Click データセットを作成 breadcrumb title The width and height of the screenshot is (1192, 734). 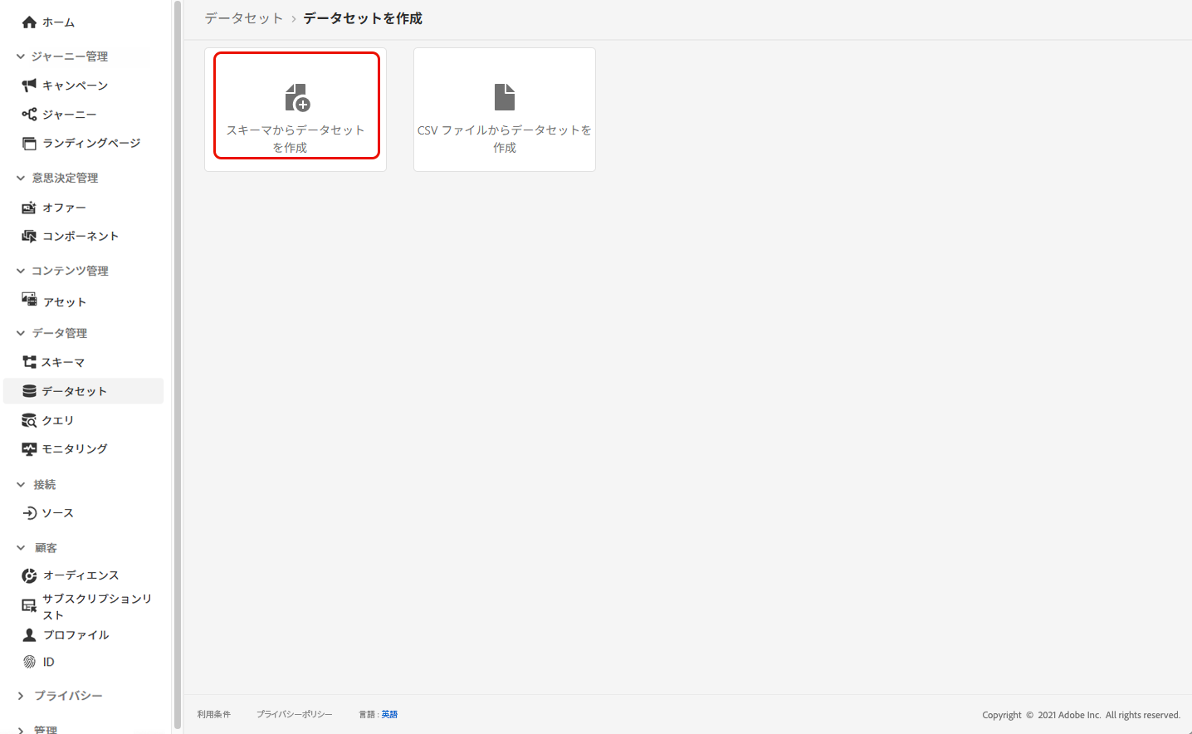(x=363, y=18)
